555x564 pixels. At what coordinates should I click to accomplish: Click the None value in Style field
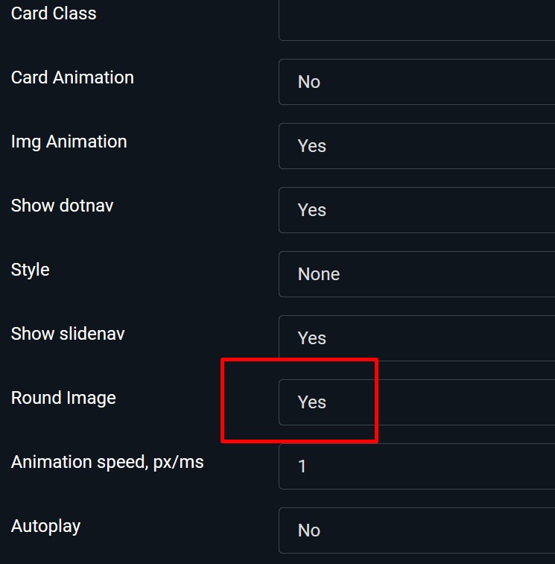[x=319, y=274]
